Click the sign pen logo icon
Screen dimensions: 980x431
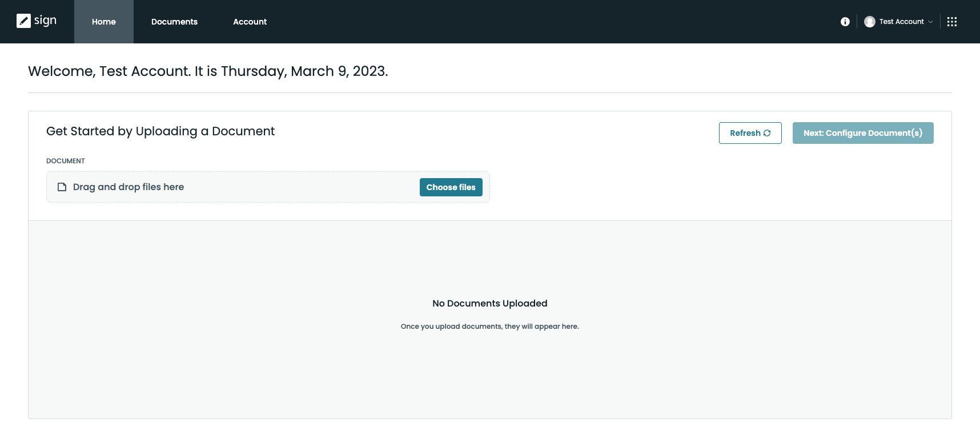[23, 21]
